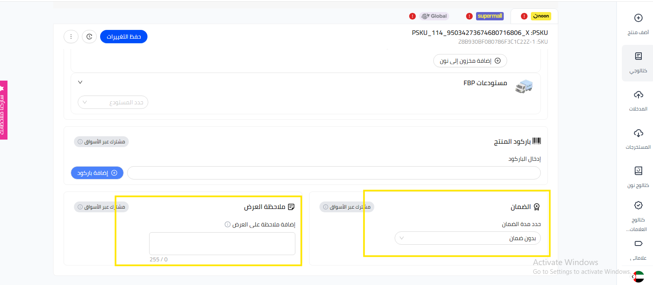Screen dimensions: 653x285
Task: Open My Catalog (كتالوجي) in sidebar
Action: point(638,63)
